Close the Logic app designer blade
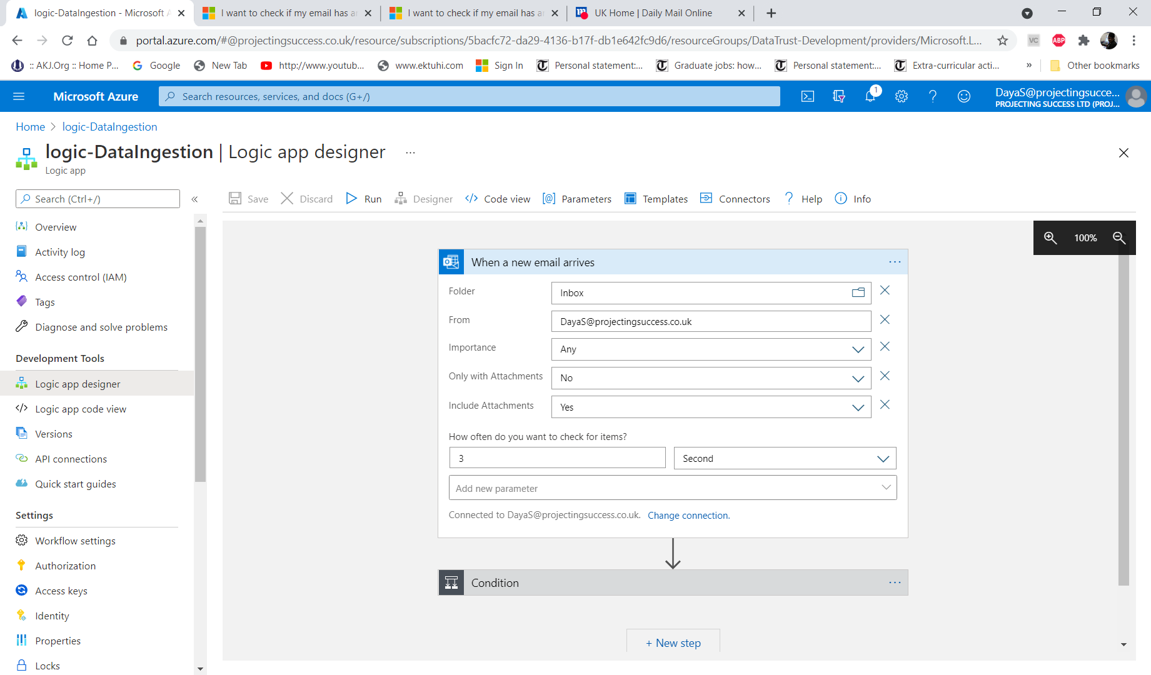Viewport: 1151px width, 675px height. pos(1123,152)
